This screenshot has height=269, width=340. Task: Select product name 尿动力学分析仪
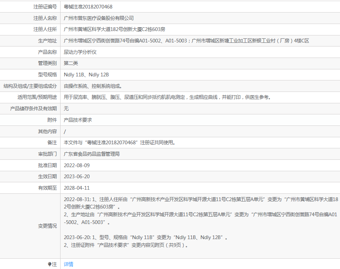(x=80, y=52)
